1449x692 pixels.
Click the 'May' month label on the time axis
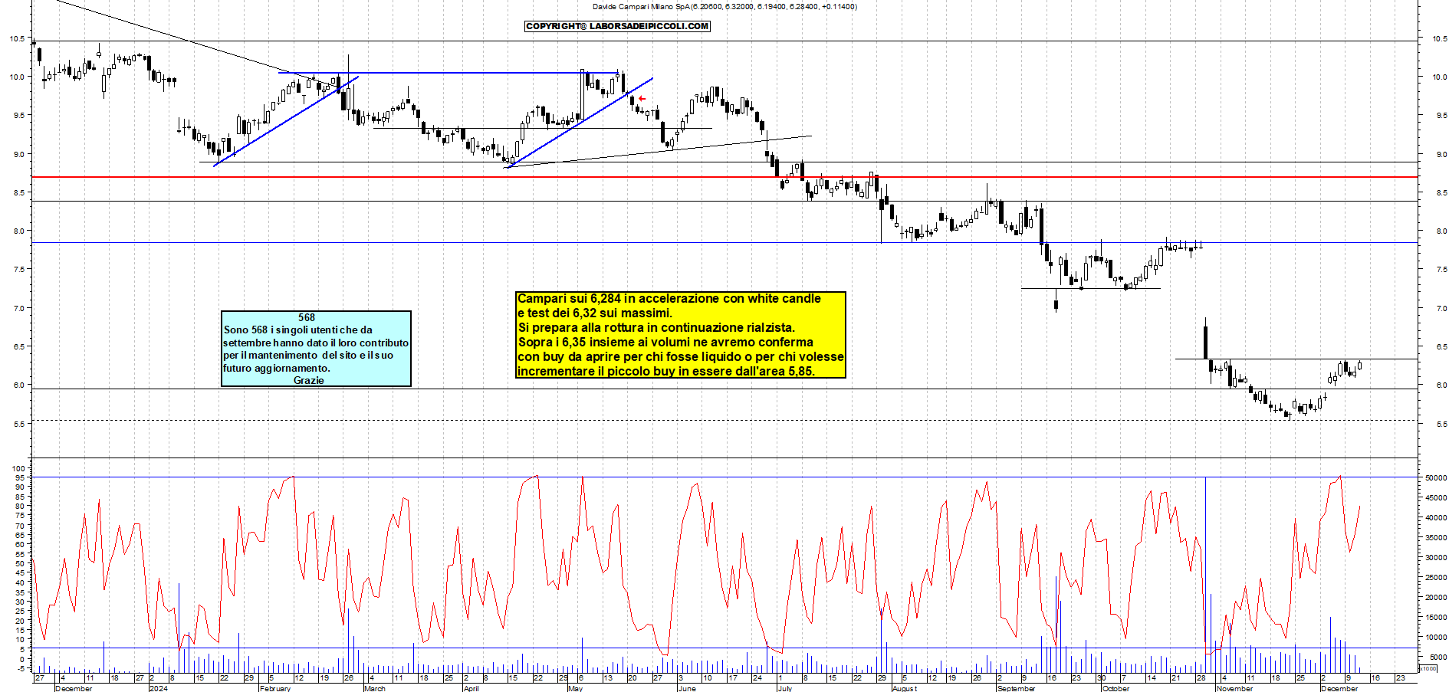point(575,688)
